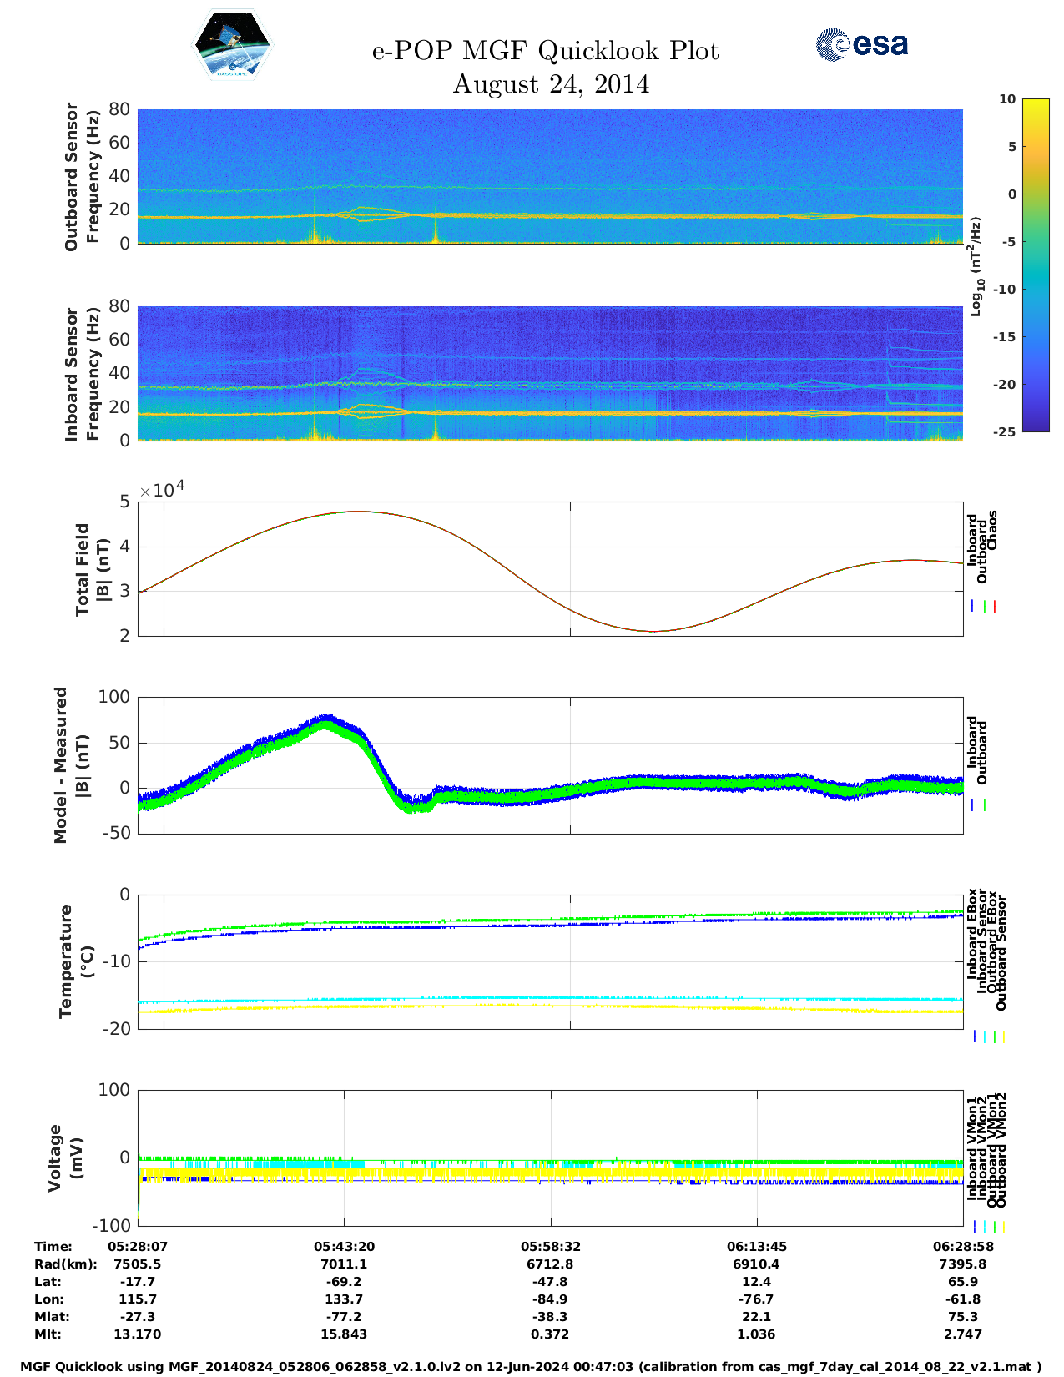
Task: Click the date "August 24, 2014"
Action: [551, 84]
